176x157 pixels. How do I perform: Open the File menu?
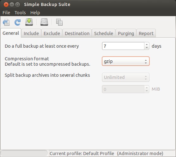[x=6, y=13]
